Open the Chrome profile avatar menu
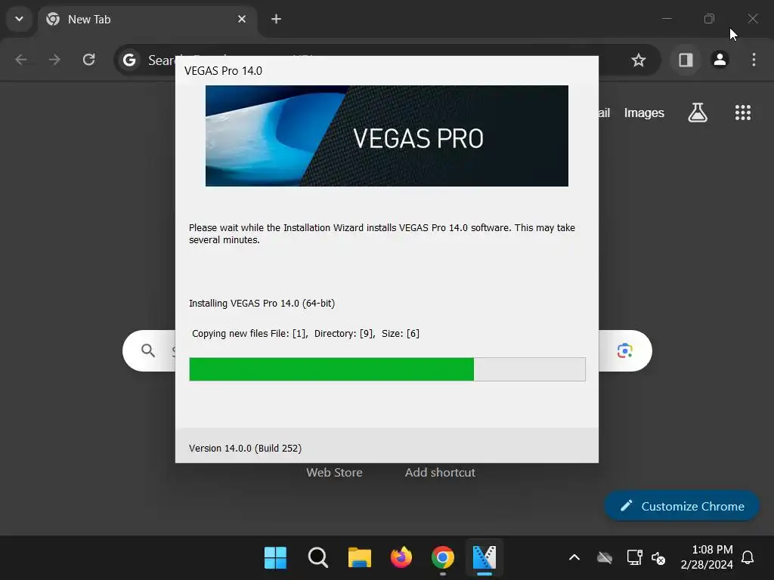 coord(720,60)
